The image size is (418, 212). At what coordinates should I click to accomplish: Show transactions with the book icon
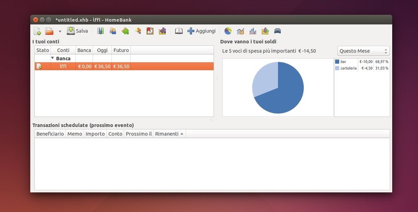[179, 31]
